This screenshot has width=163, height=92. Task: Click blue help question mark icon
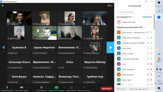(159, 54)
